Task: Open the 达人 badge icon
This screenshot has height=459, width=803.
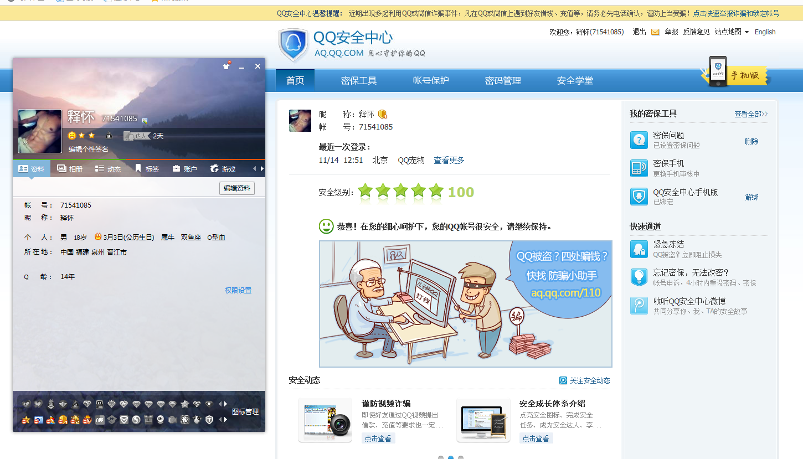Action: point(136,136)
